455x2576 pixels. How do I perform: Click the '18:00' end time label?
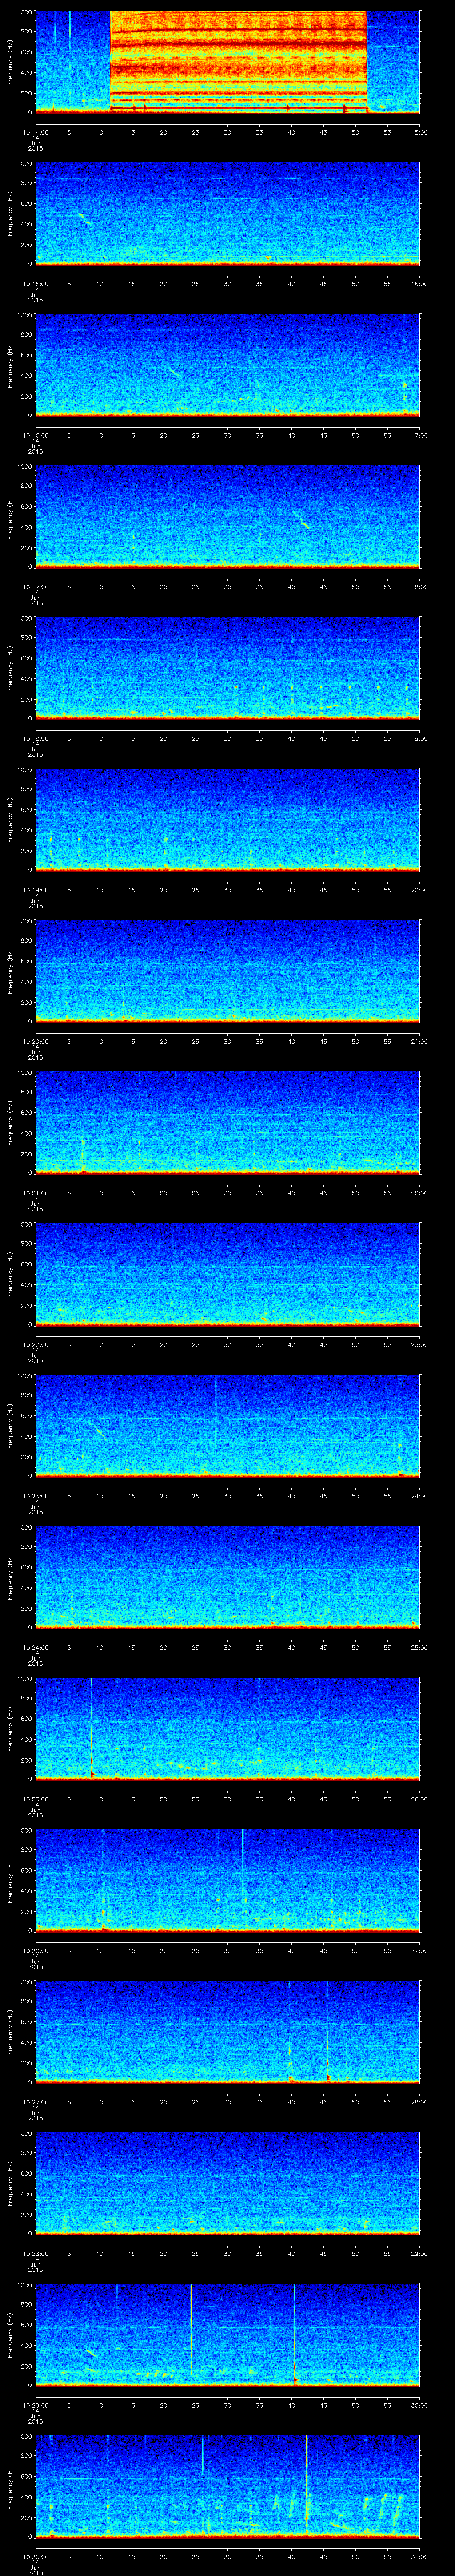[419, 586]
